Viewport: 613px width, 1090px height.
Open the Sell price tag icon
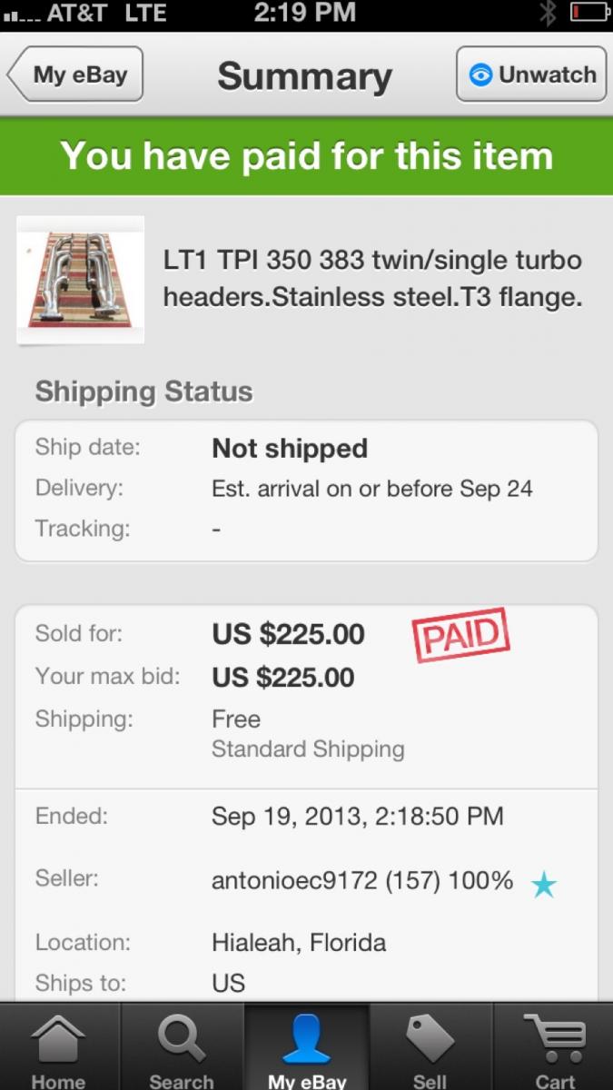coord(430,1040)
